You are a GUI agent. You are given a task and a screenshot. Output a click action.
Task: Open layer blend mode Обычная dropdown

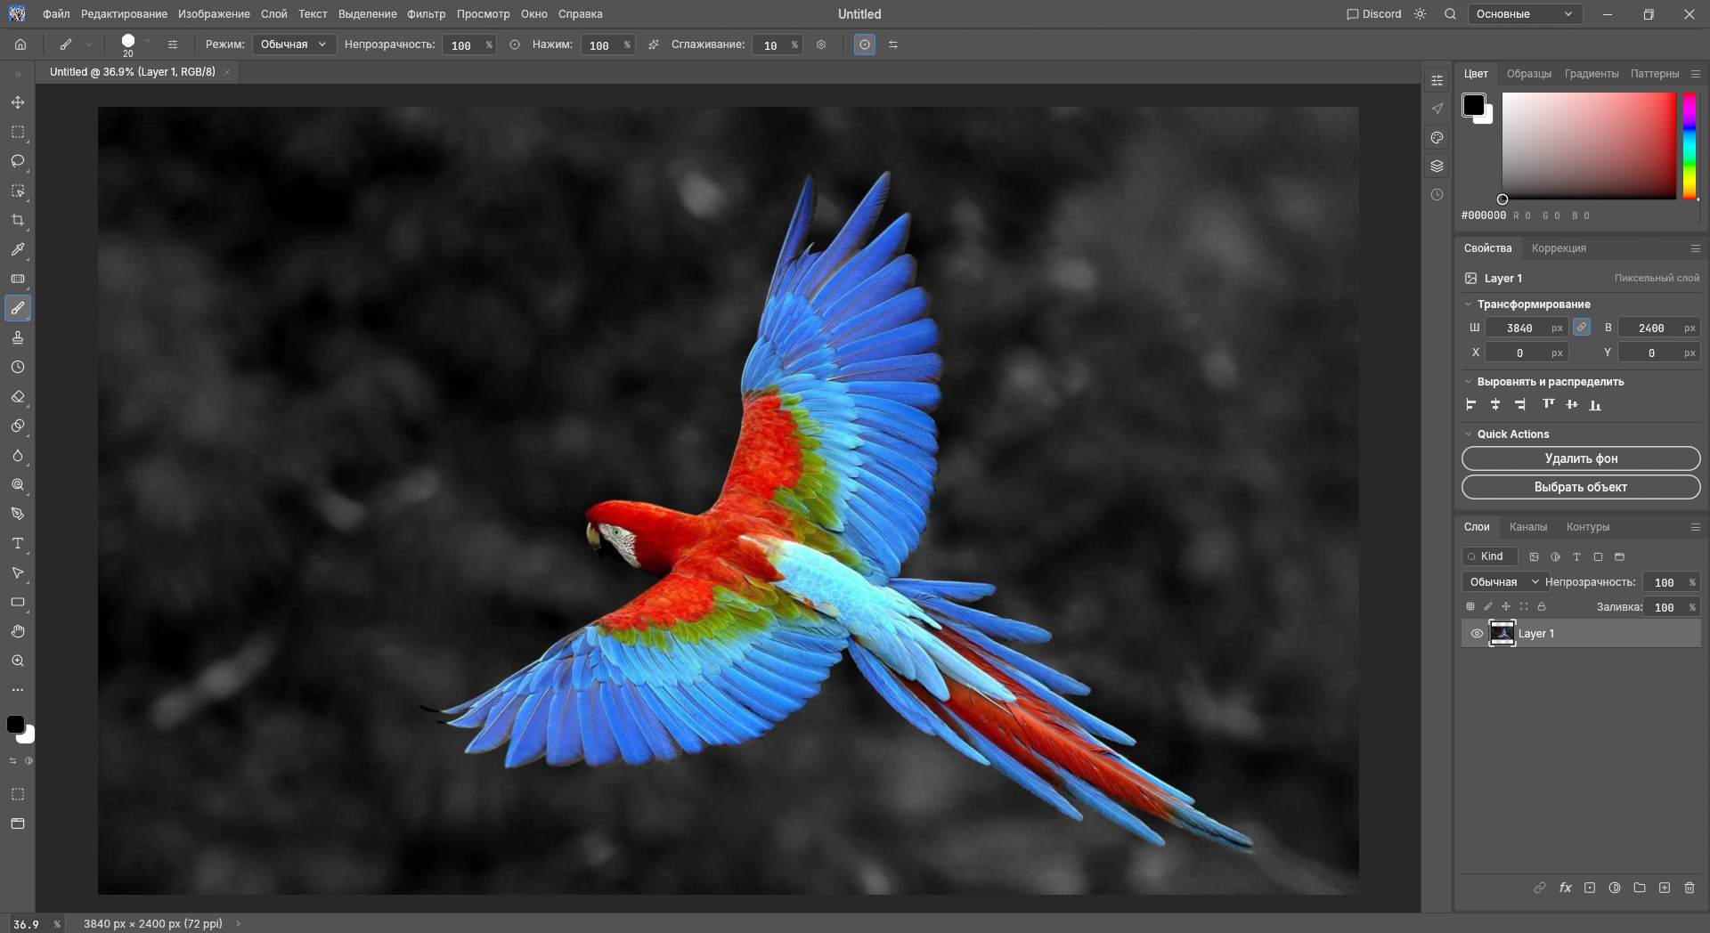[x=1503, y=582]
